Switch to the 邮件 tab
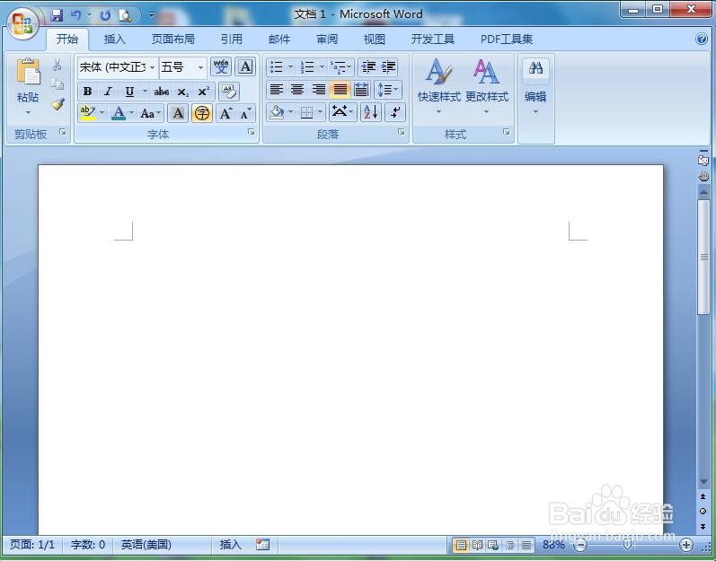This screenshot has height=561, width=716. click(x=279, y=39)
